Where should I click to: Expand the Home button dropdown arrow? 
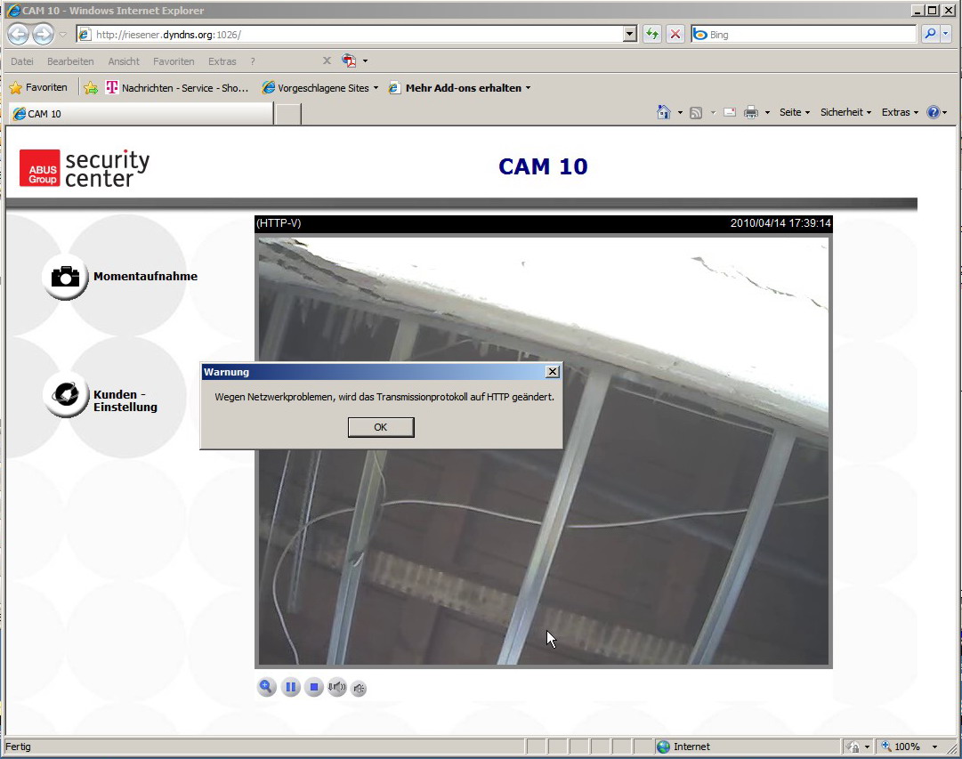click(x=680, y=112)
